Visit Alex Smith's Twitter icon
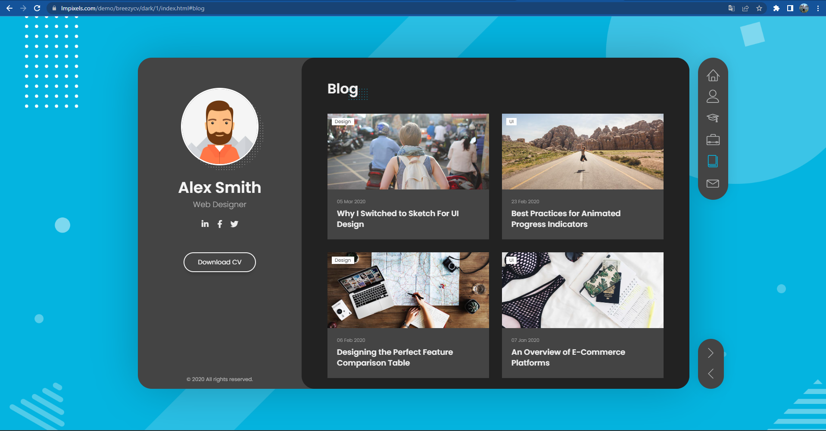This screenshot has height=431, width=826. (x=234, y=224)
